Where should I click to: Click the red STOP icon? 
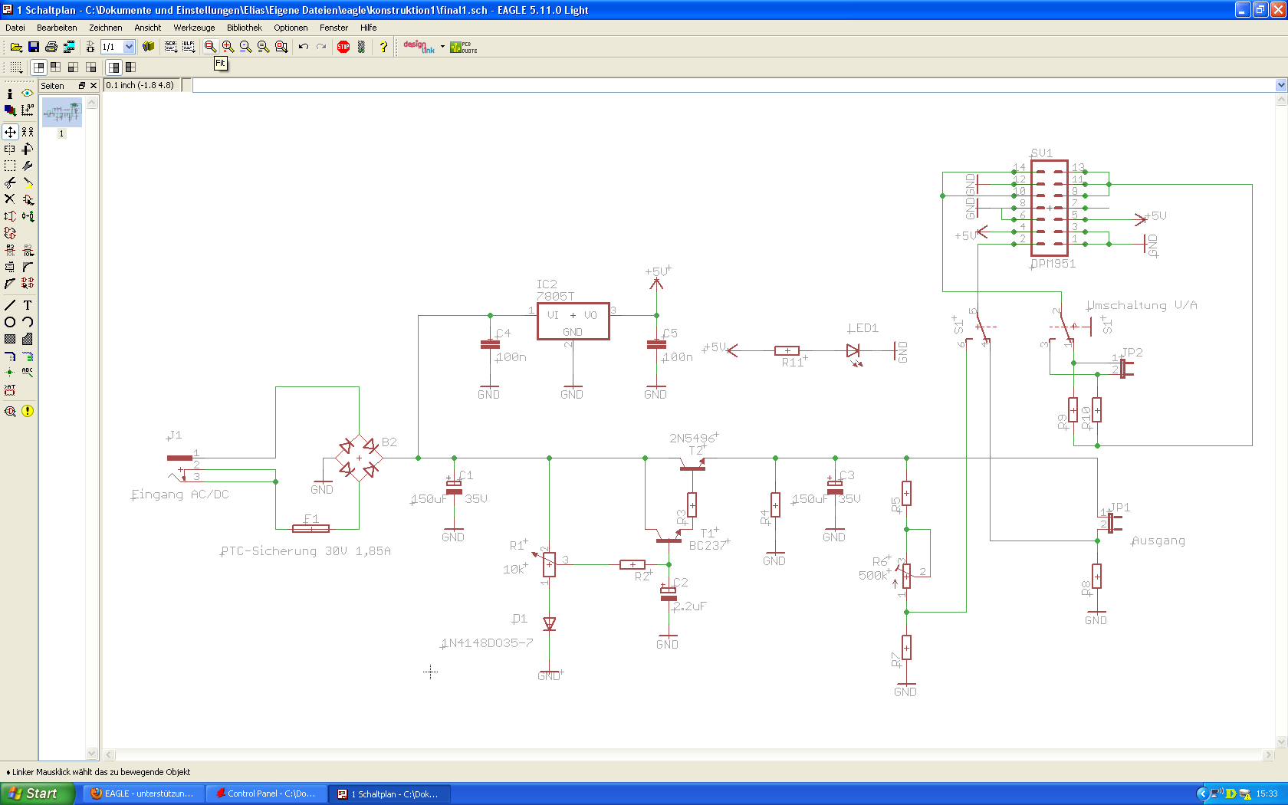[343, 47]
